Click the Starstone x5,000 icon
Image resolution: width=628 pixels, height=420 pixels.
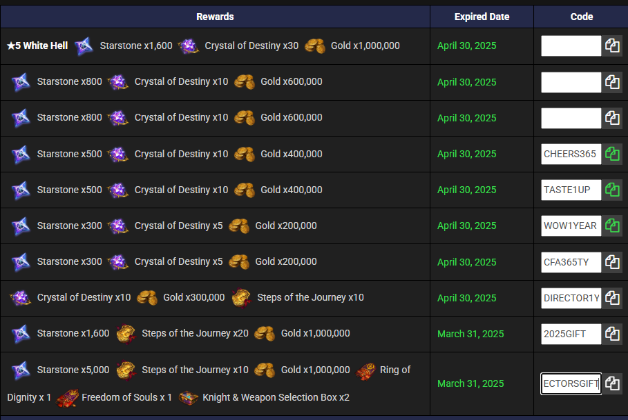click(x=21, y=370)
